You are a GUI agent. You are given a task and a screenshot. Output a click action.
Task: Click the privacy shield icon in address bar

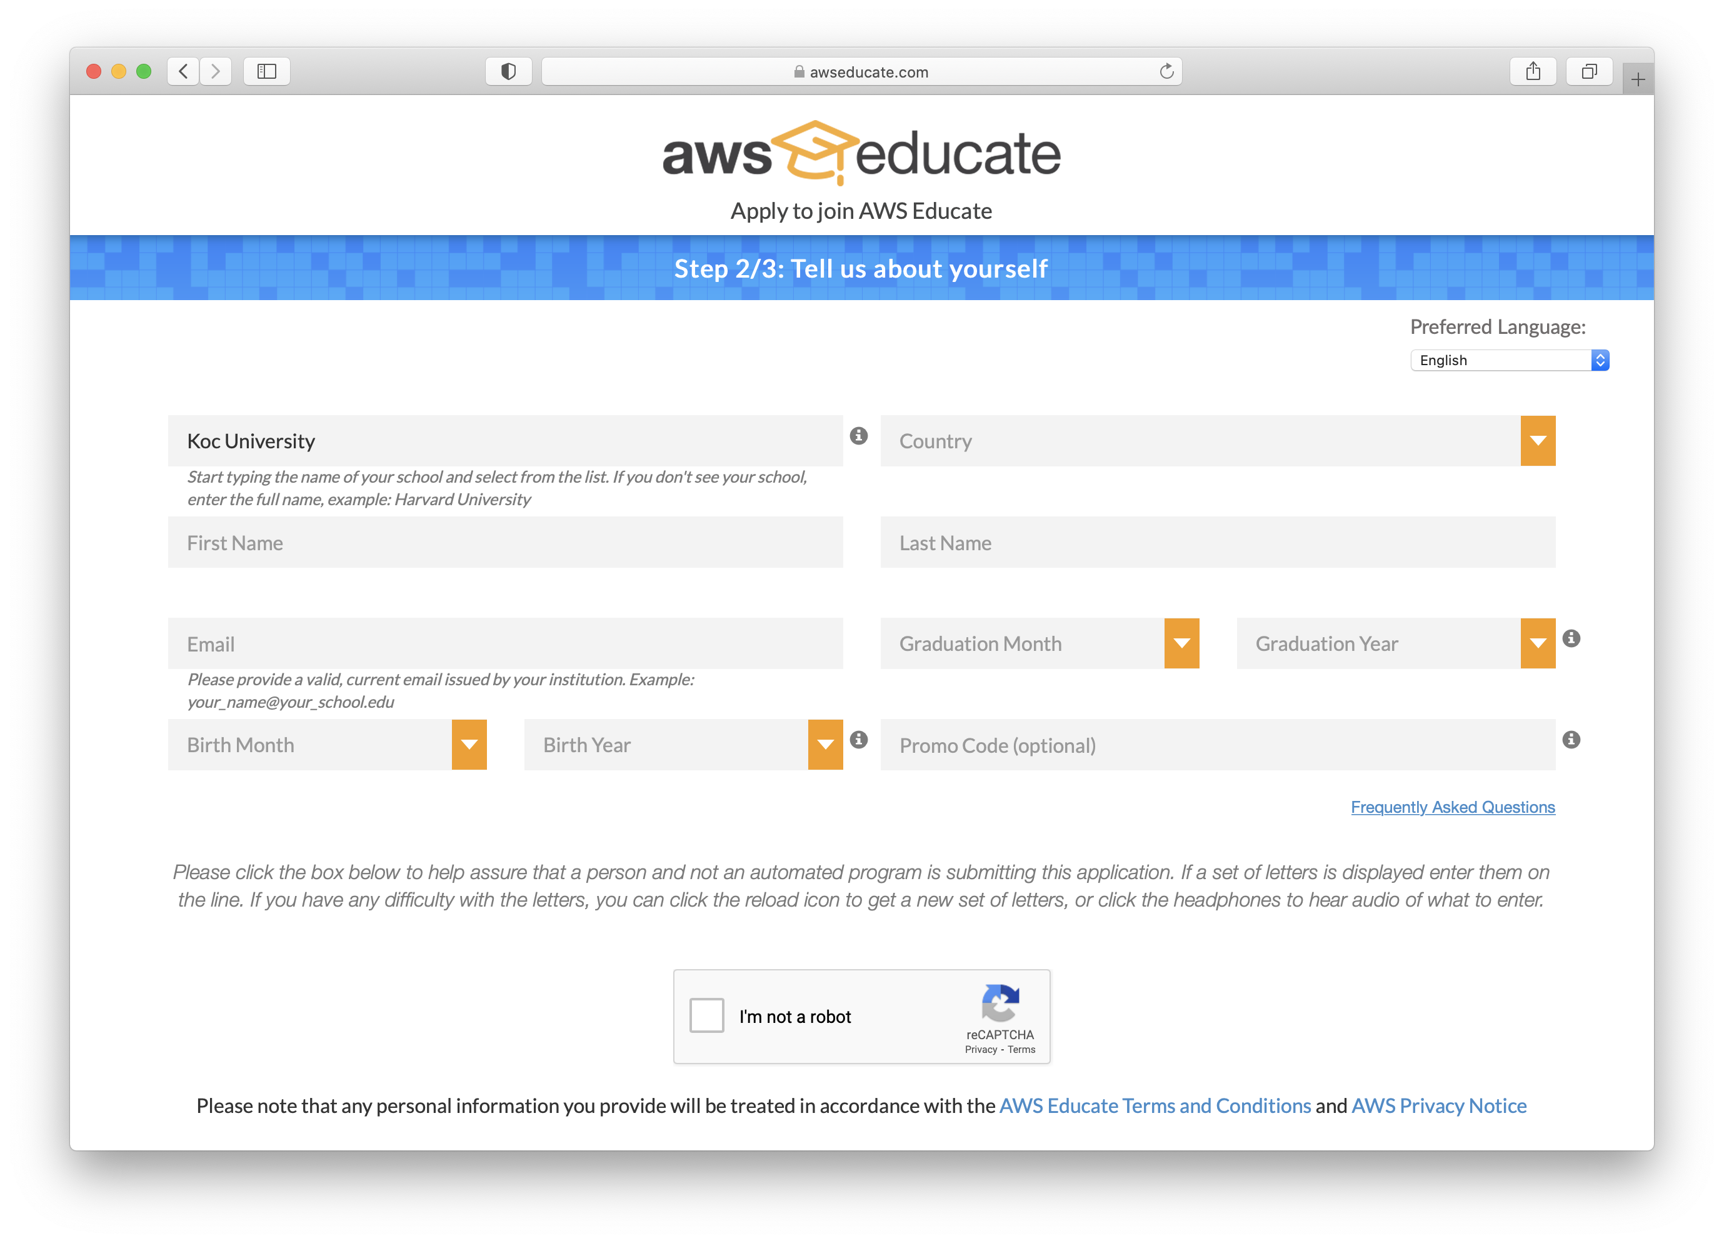(508, 71)
